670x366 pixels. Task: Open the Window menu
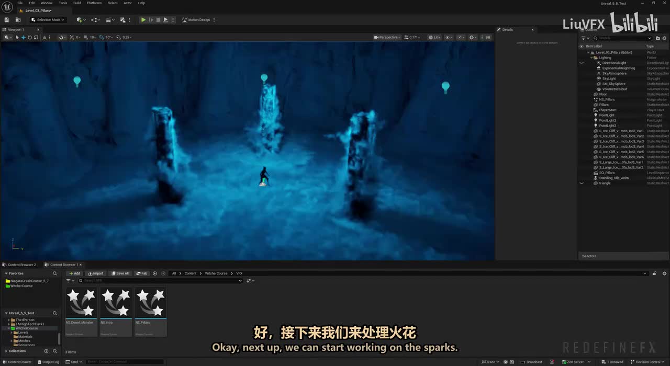click(47, 3)
